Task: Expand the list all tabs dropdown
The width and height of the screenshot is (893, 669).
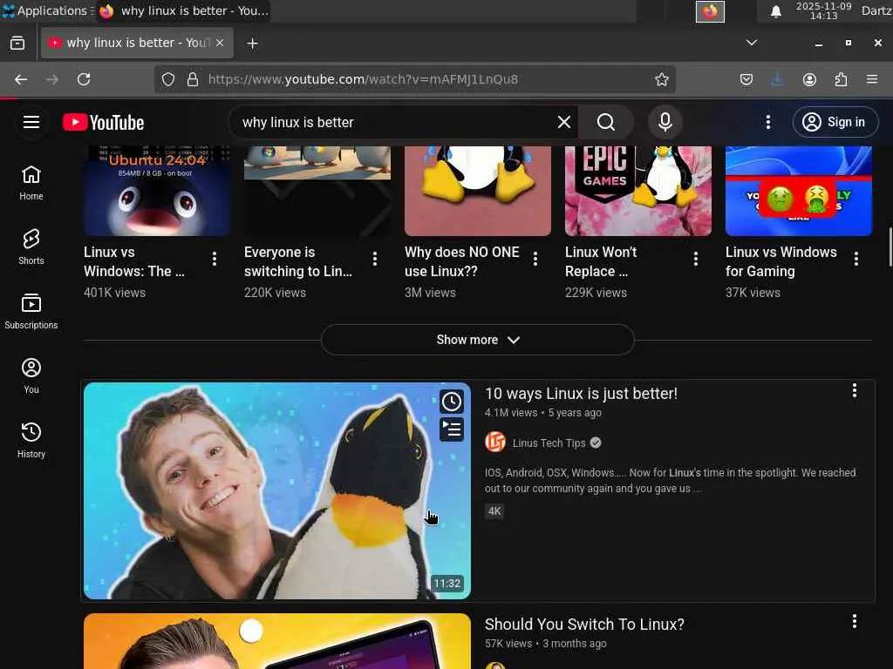Action: pyautogui.click(x=752, y=43)
